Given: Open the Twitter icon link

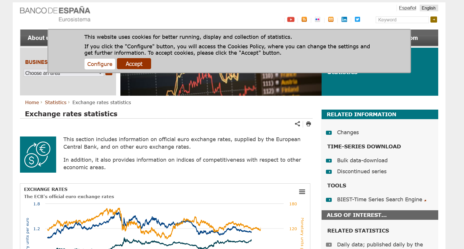Looking at the screenshot, I should pos(357,19).
